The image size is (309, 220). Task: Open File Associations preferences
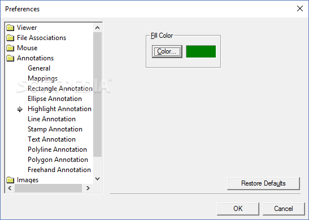tap(41, 38)
